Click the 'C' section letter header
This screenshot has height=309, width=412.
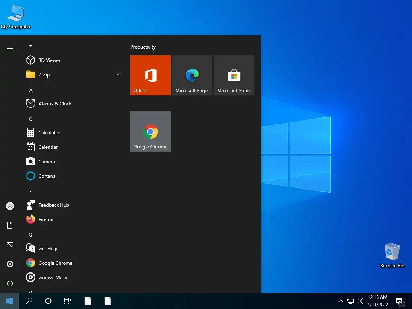click(31, 119)
